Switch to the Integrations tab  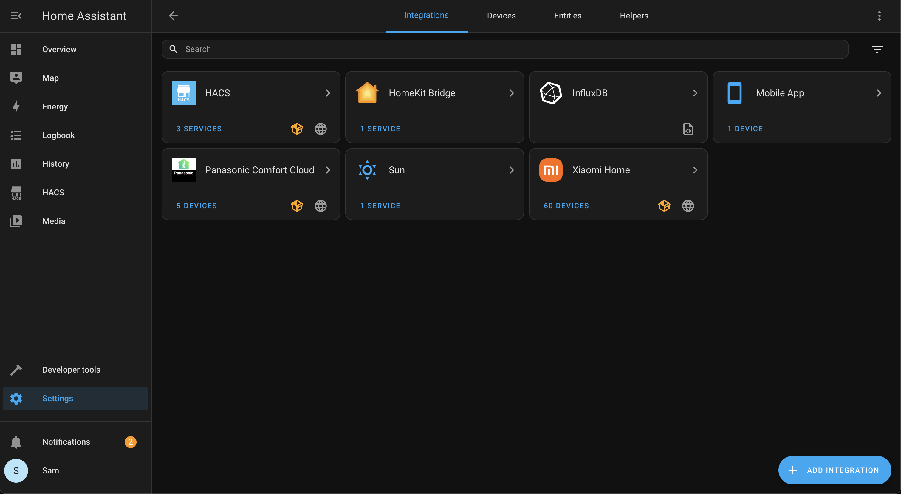(x=426, y=16)
